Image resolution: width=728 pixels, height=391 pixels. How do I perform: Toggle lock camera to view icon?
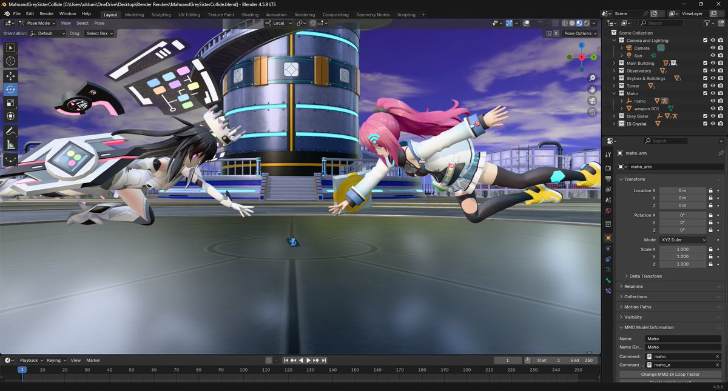(592, 112)
